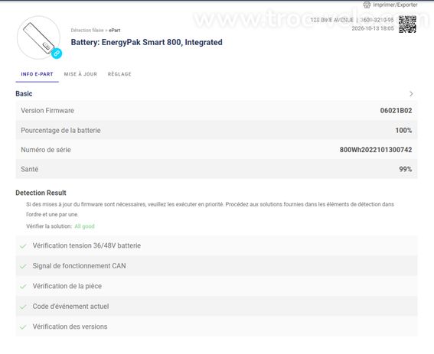Switch to the INFO E-PART tab
This screenshot has width=434, height=354.
37,74
